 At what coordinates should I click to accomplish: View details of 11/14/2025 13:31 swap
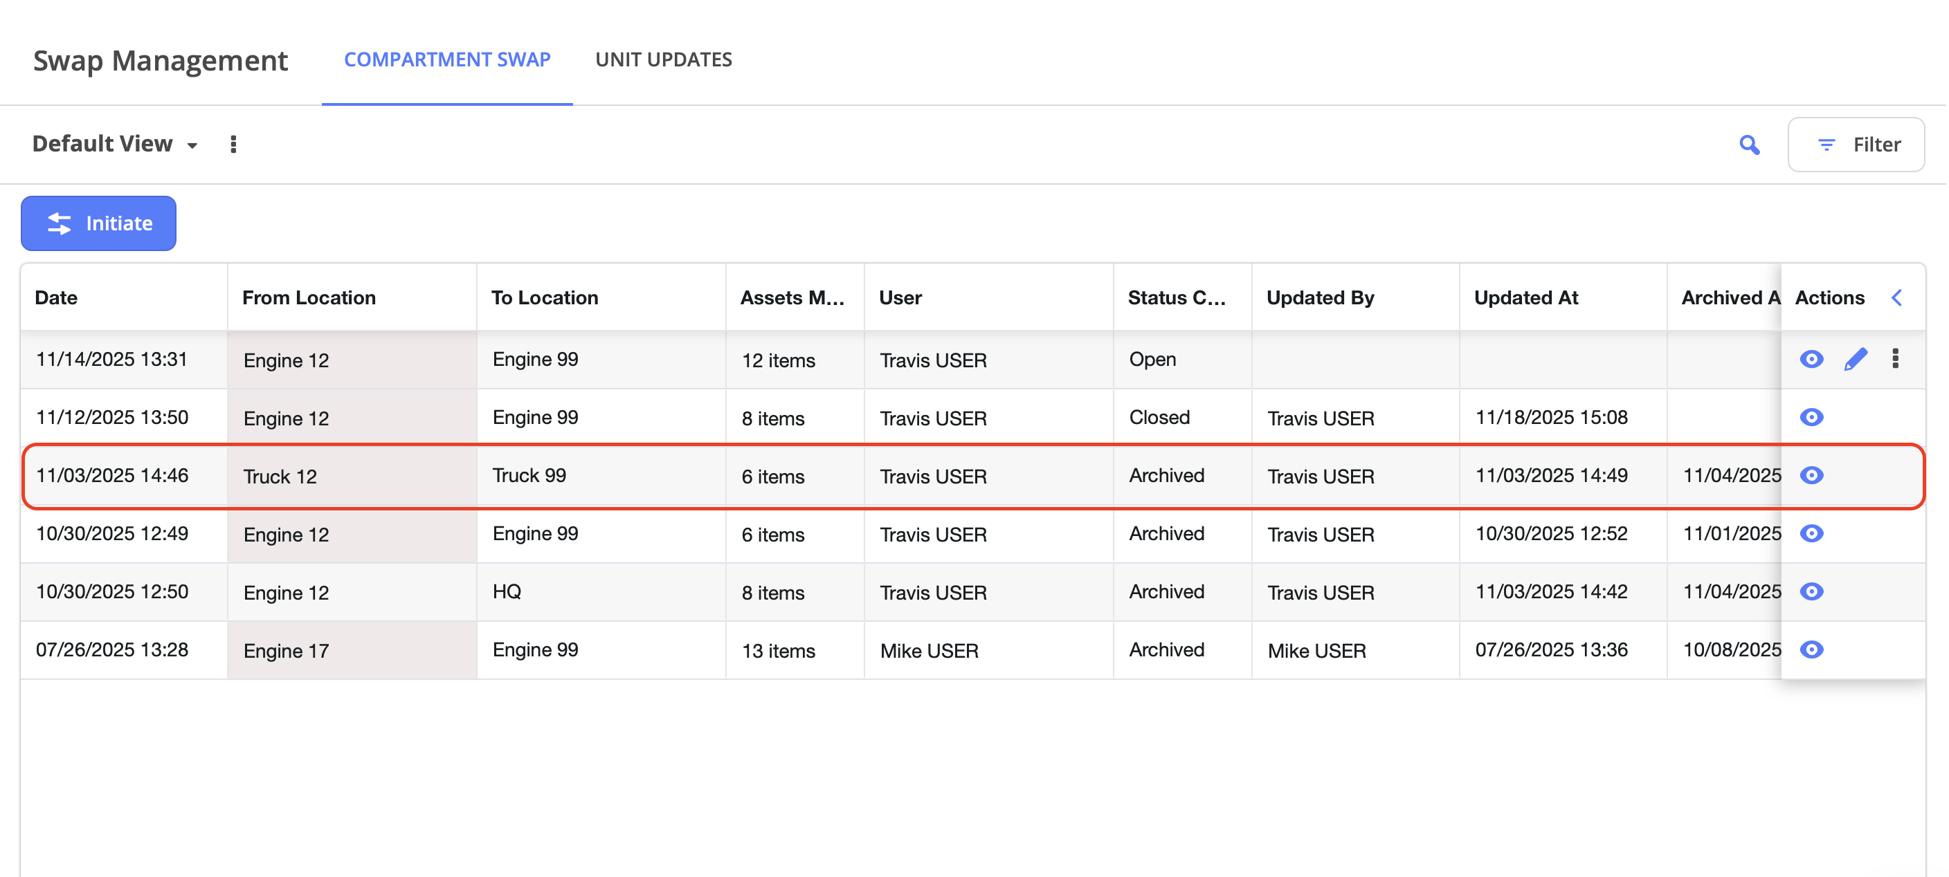[x=1811, y=359]
